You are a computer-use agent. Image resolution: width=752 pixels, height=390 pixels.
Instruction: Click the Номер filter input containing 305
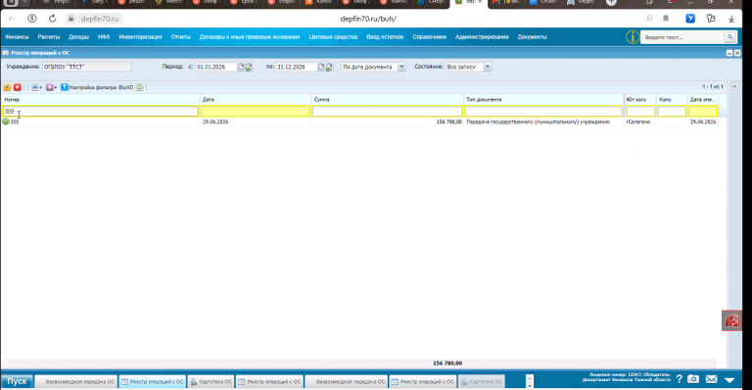pos(100,112)
